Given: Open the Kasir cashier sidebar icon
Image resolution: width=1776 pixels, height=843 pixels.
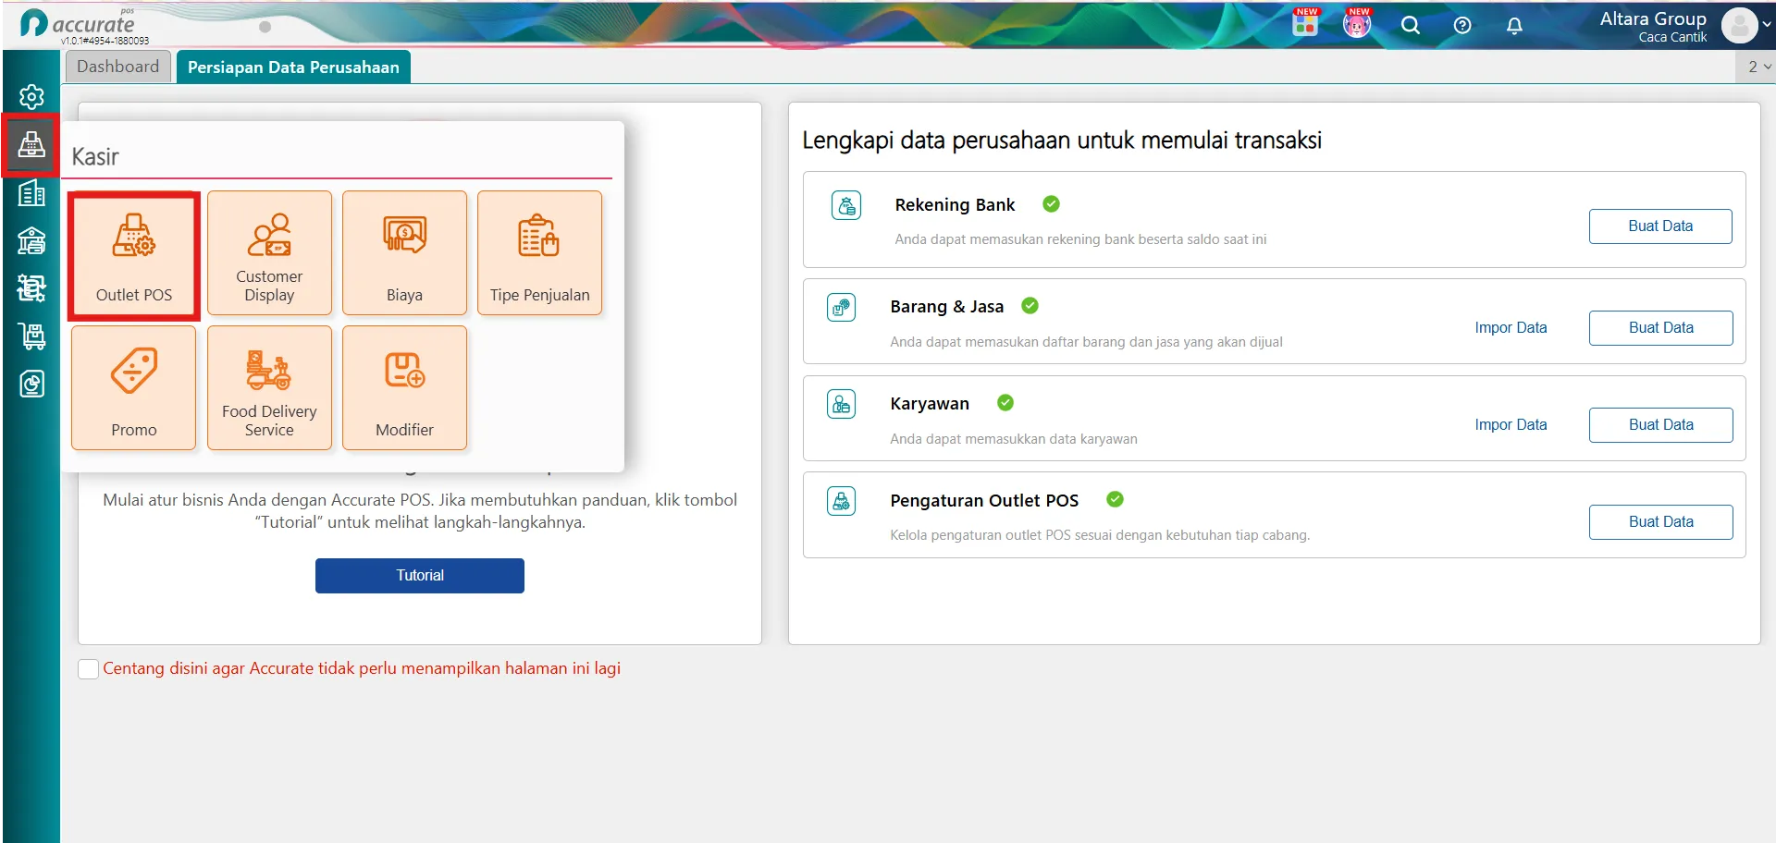Looking at the screenshot, I should coord(31,144).
